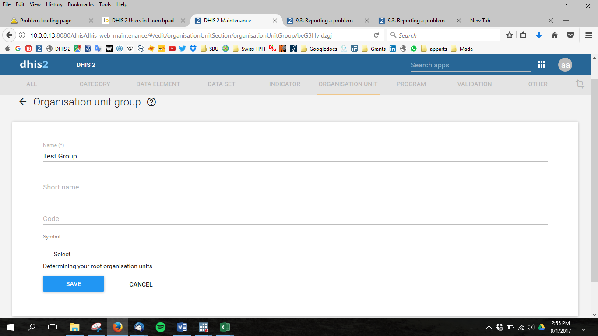598x336 pixels.
Task: Open the Firefox hamburger menu
Action: tap(589, 35)
